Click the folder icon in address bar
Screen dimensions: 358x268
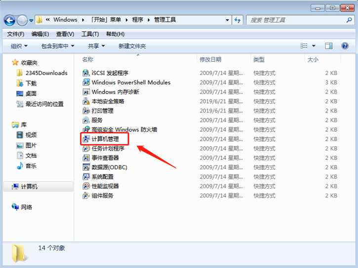coord(40,20)
